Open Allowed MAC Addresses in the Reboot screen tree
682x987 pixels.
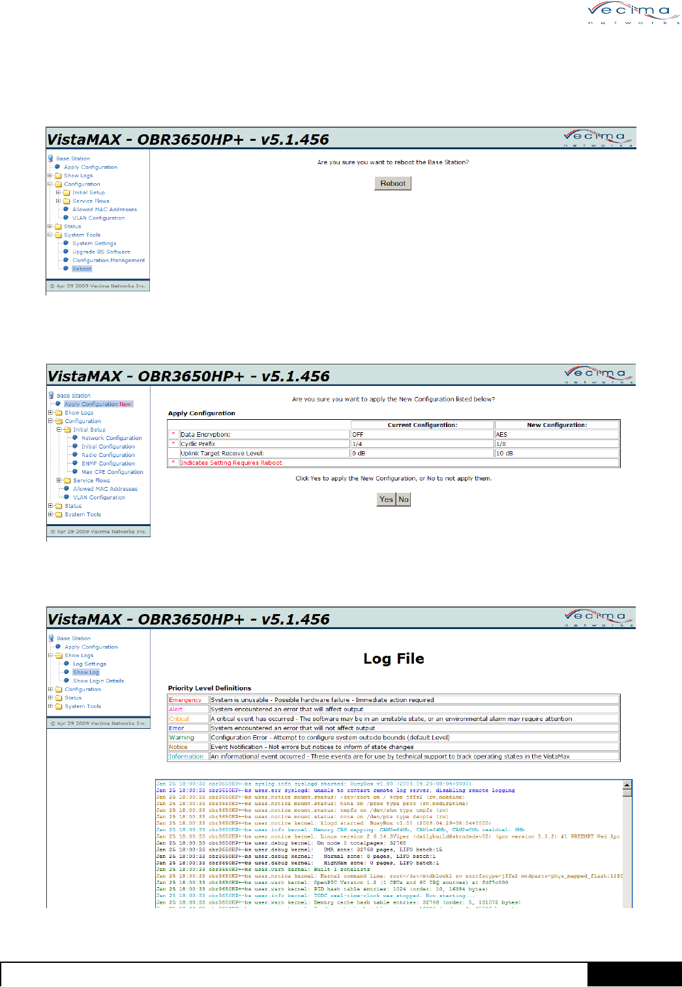pyautogui.click(x=105, y=209)
